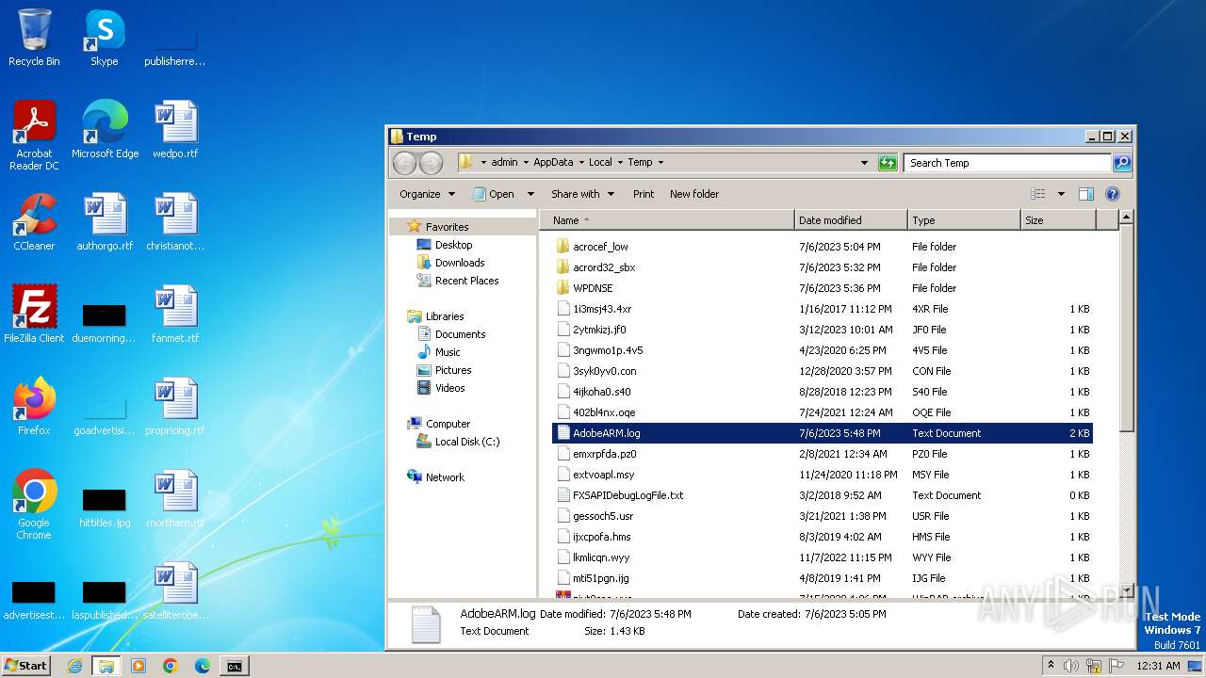Click the file list scroll up arrow
Screen dimensions: 1206x678
1126,218
